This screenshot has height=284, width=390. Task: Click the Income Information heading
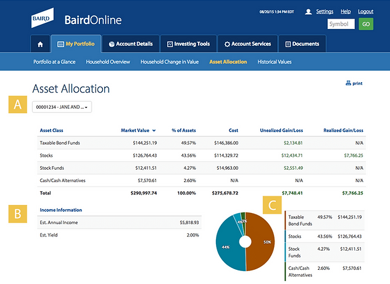60,210
